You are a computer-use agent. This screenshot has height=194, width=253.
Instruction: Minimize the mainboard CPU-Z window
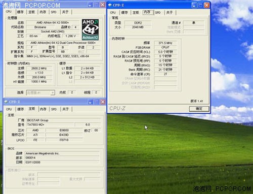coord(91,102)
